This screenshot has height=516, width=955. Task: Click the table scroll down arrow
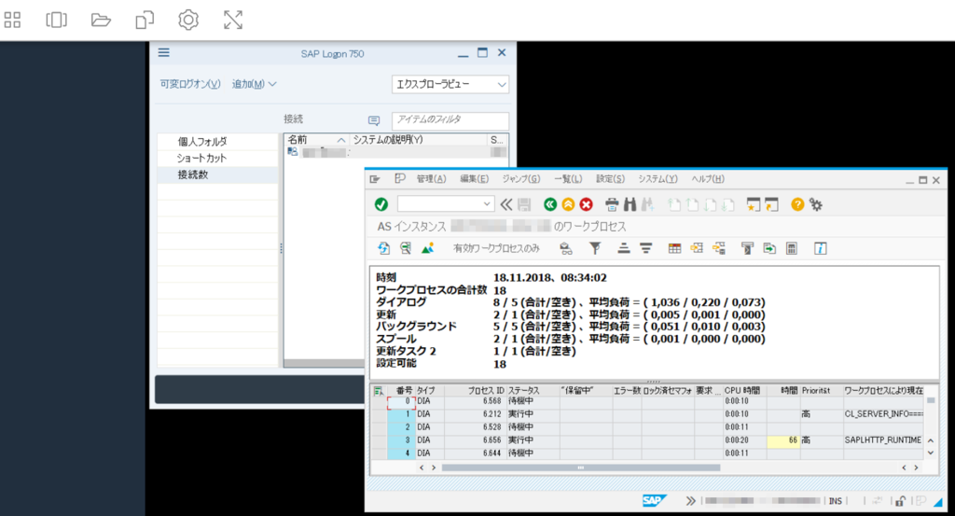tap(931, 453)
